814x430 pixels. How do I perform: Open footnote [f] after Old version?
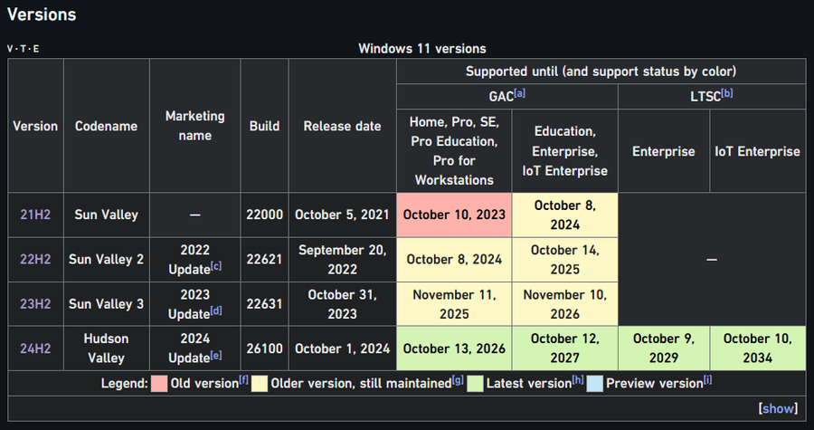243,381
